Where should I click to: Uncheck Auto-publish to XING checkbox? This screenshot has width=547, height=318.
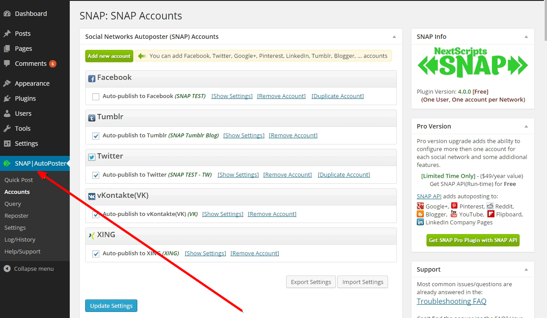(96, 254)
